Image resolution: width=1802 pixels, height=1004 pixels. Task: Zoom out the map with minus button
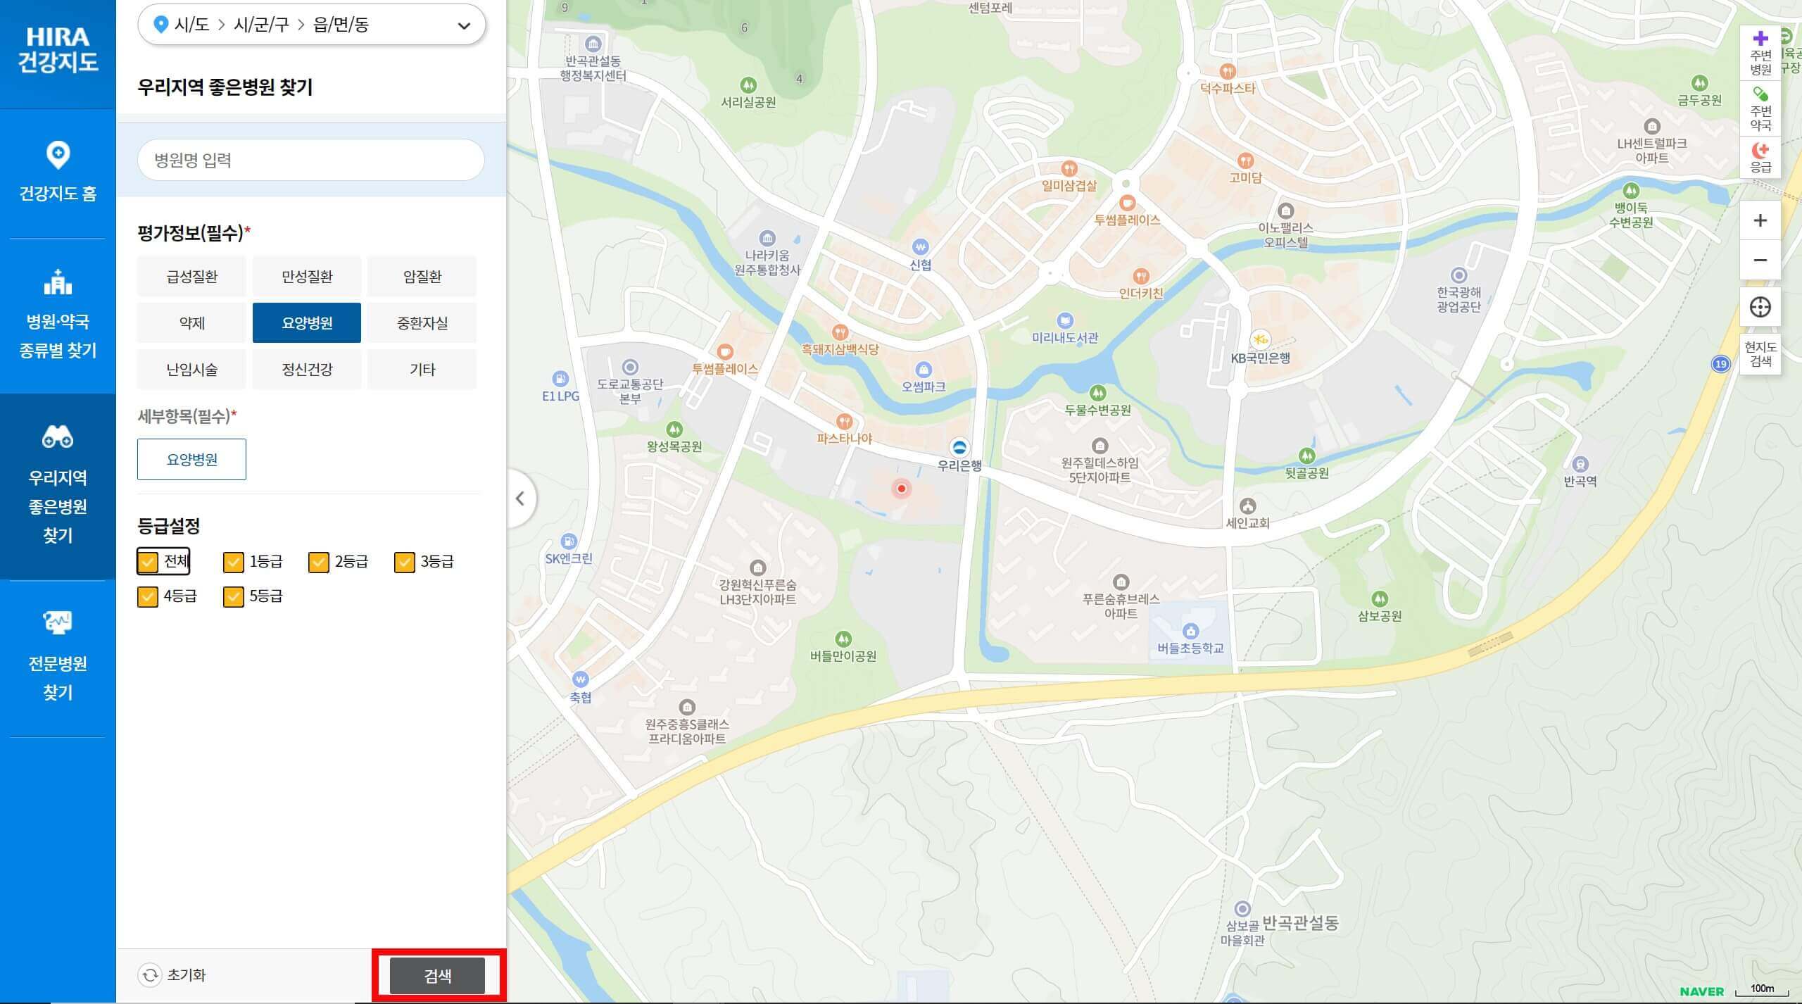(1760, 260)
